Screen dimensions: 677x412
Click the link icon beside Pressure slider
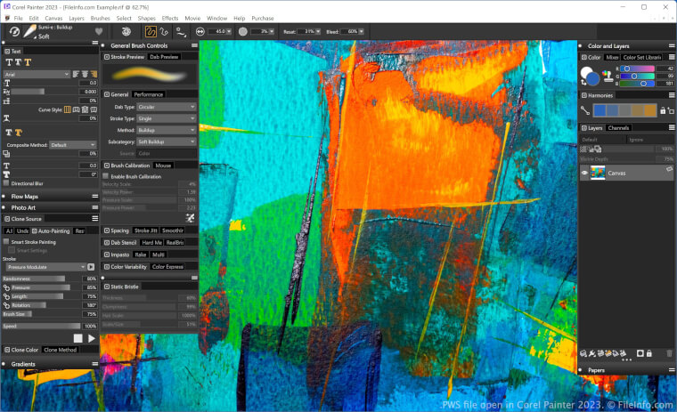point(5,287)
